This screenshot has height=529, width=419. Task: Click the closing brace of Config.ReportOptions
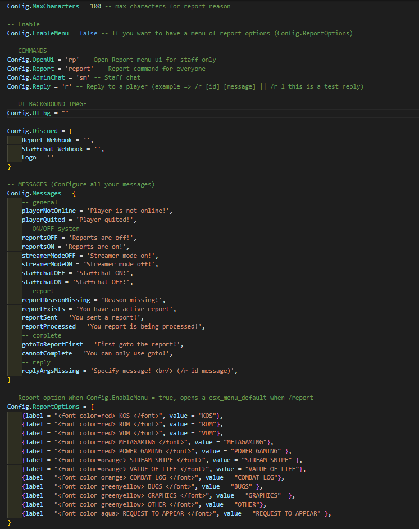[9, 523]
